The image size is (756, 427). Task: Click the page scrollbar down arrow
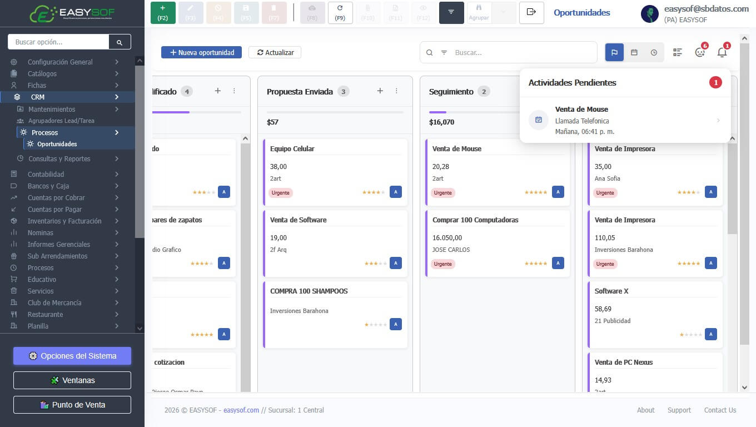pos(745,388)
